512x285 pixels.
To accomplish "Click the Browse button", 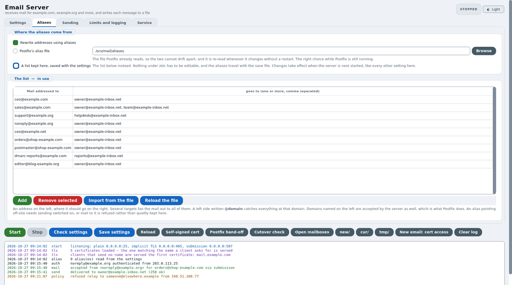I will click(484, 51).
